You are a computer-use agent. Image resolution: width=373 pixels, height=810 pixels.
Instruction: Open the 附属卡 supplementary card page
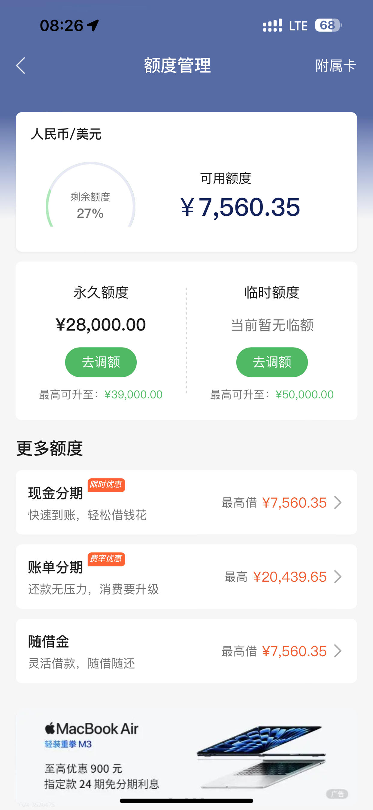click(336, 66)
